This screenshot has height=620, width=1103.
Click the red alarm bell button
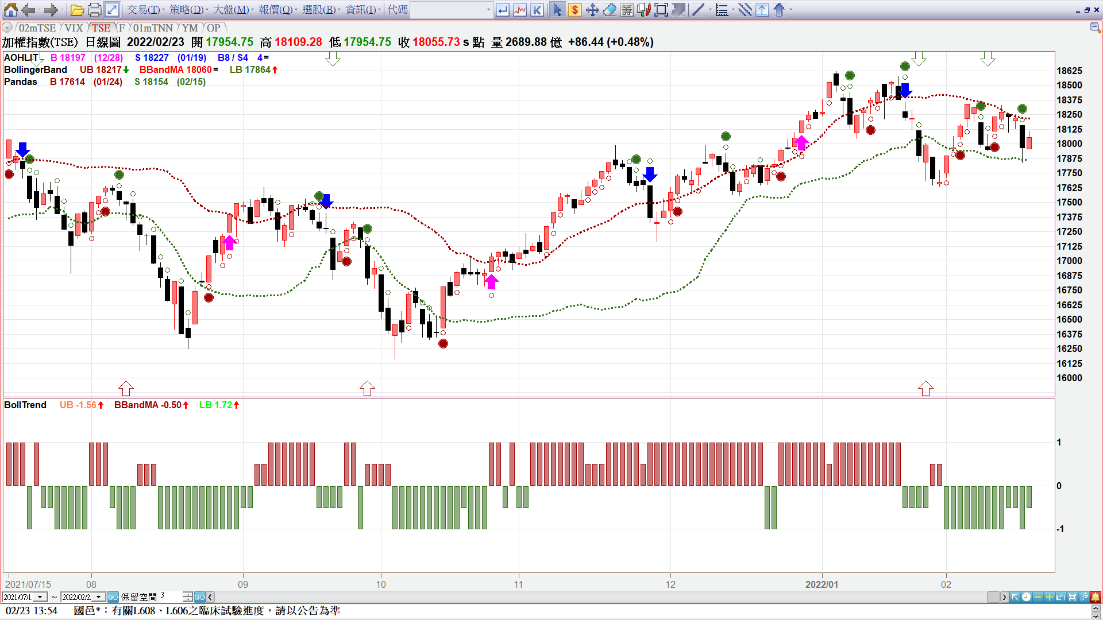(1096, 597)
